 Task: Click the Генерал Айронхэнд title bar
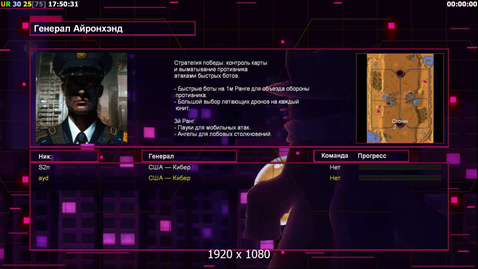[x=113, y=29]
